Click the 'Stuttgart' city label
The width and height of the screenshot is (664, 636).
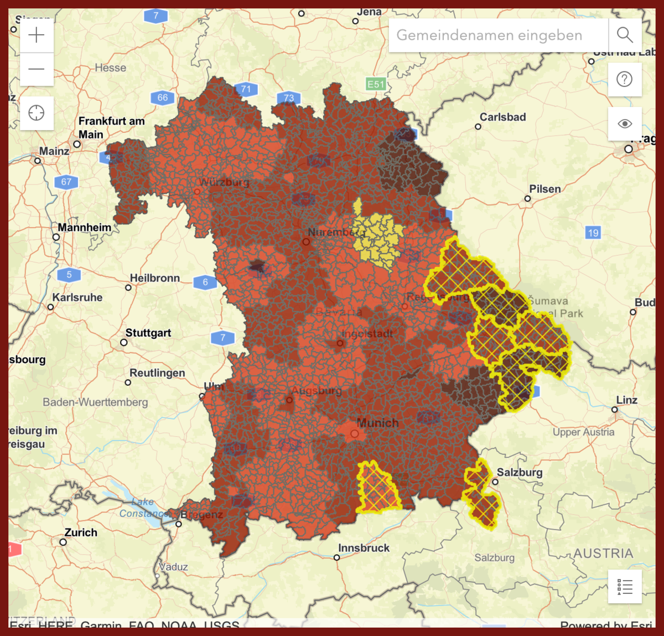pos(148,333)
